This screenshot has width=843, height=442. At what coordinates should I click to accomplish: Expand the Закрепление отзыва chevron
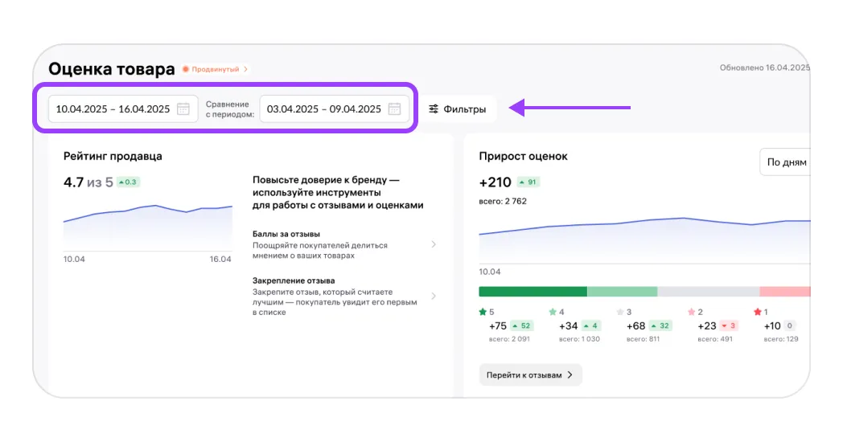click(434, 296)
